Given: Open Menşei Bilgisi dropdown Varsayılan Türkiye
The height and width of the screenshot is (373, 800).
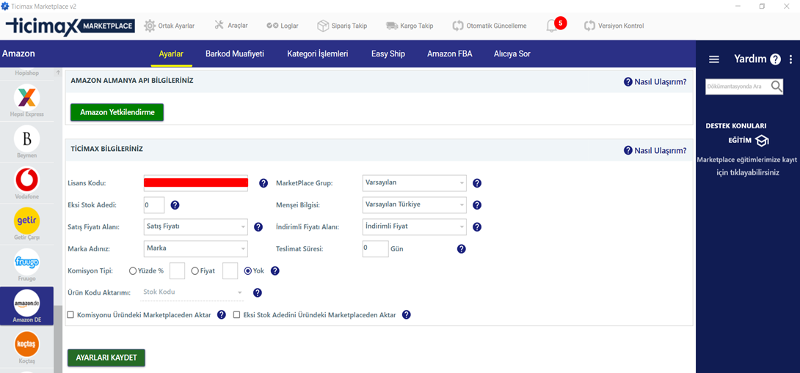Looking at the screenshot, I should tap(414, 204).
